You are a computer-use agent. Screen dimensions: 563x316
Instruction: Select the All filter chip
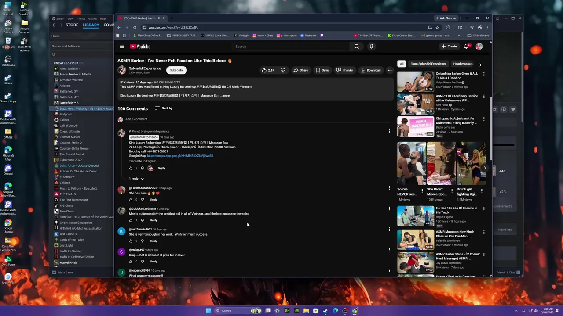coord(401,64)
